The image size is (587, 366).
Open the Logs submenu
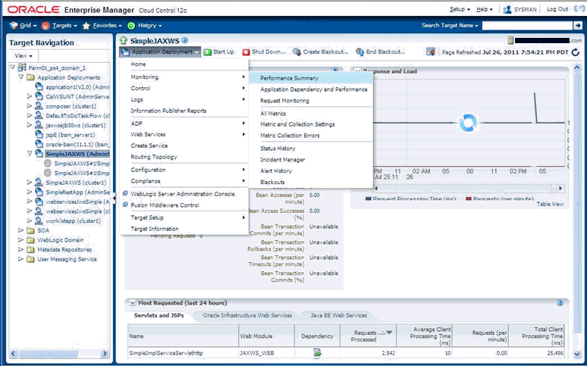(184, 99)
